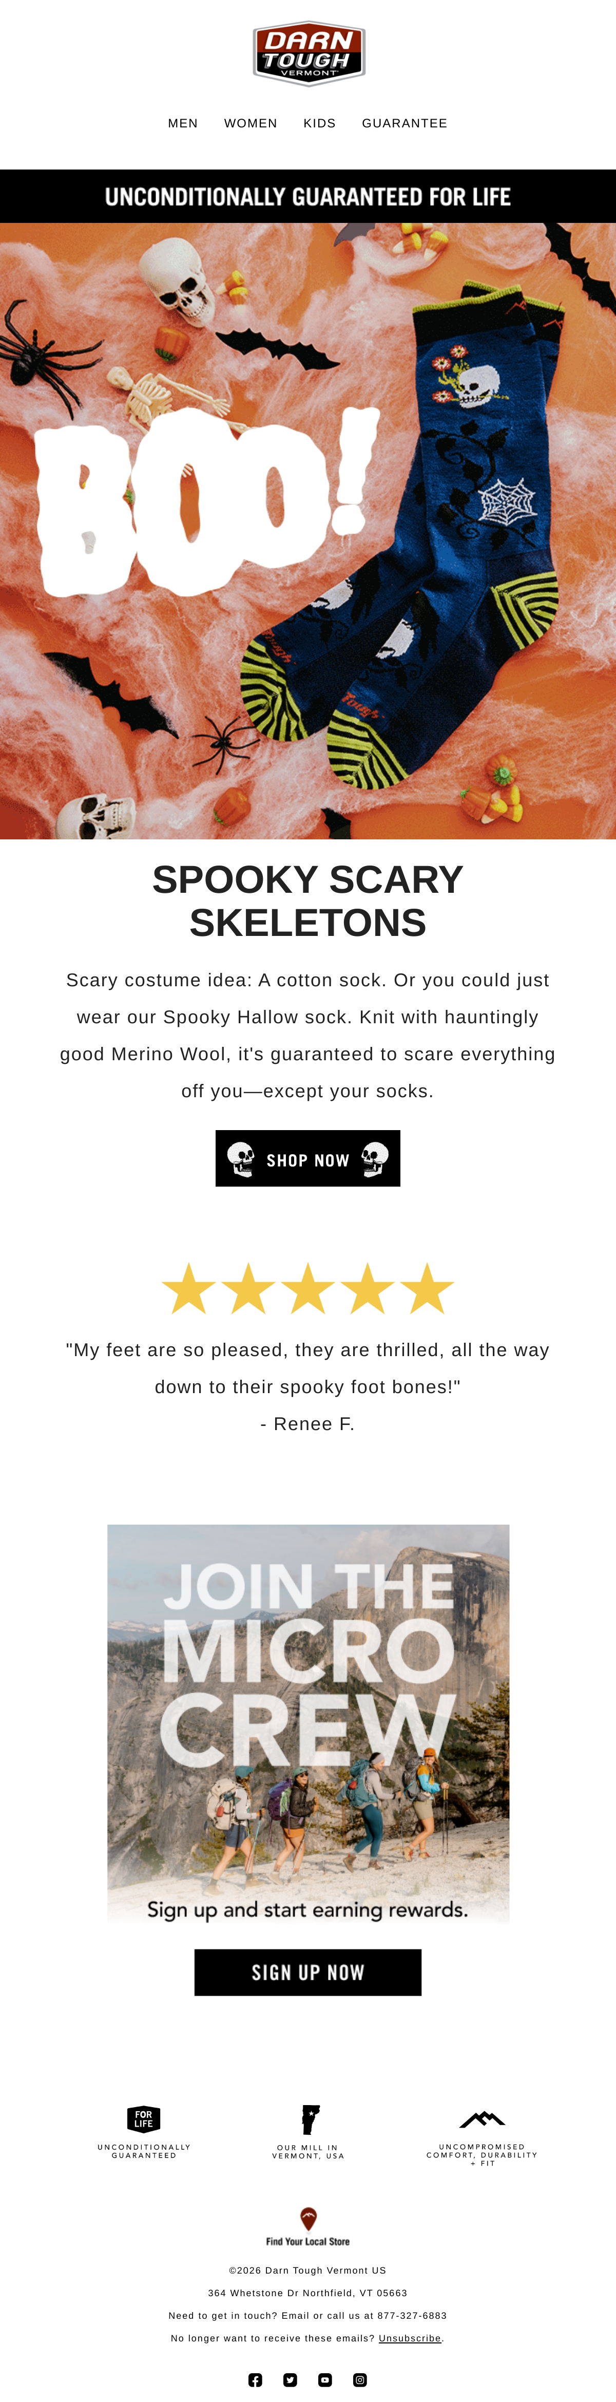This screenshot has width=616, height=2402.
Task: Click the Boo Halloween sock hero image
Action: coord(307,531)
